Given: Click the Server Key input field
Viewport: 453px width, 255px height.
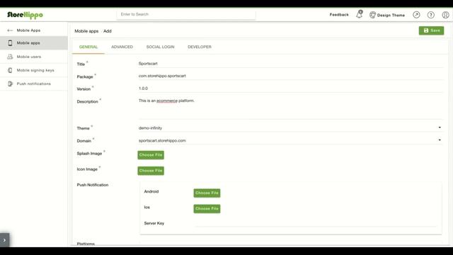Looking at the screenshot, I should (316, 223).
